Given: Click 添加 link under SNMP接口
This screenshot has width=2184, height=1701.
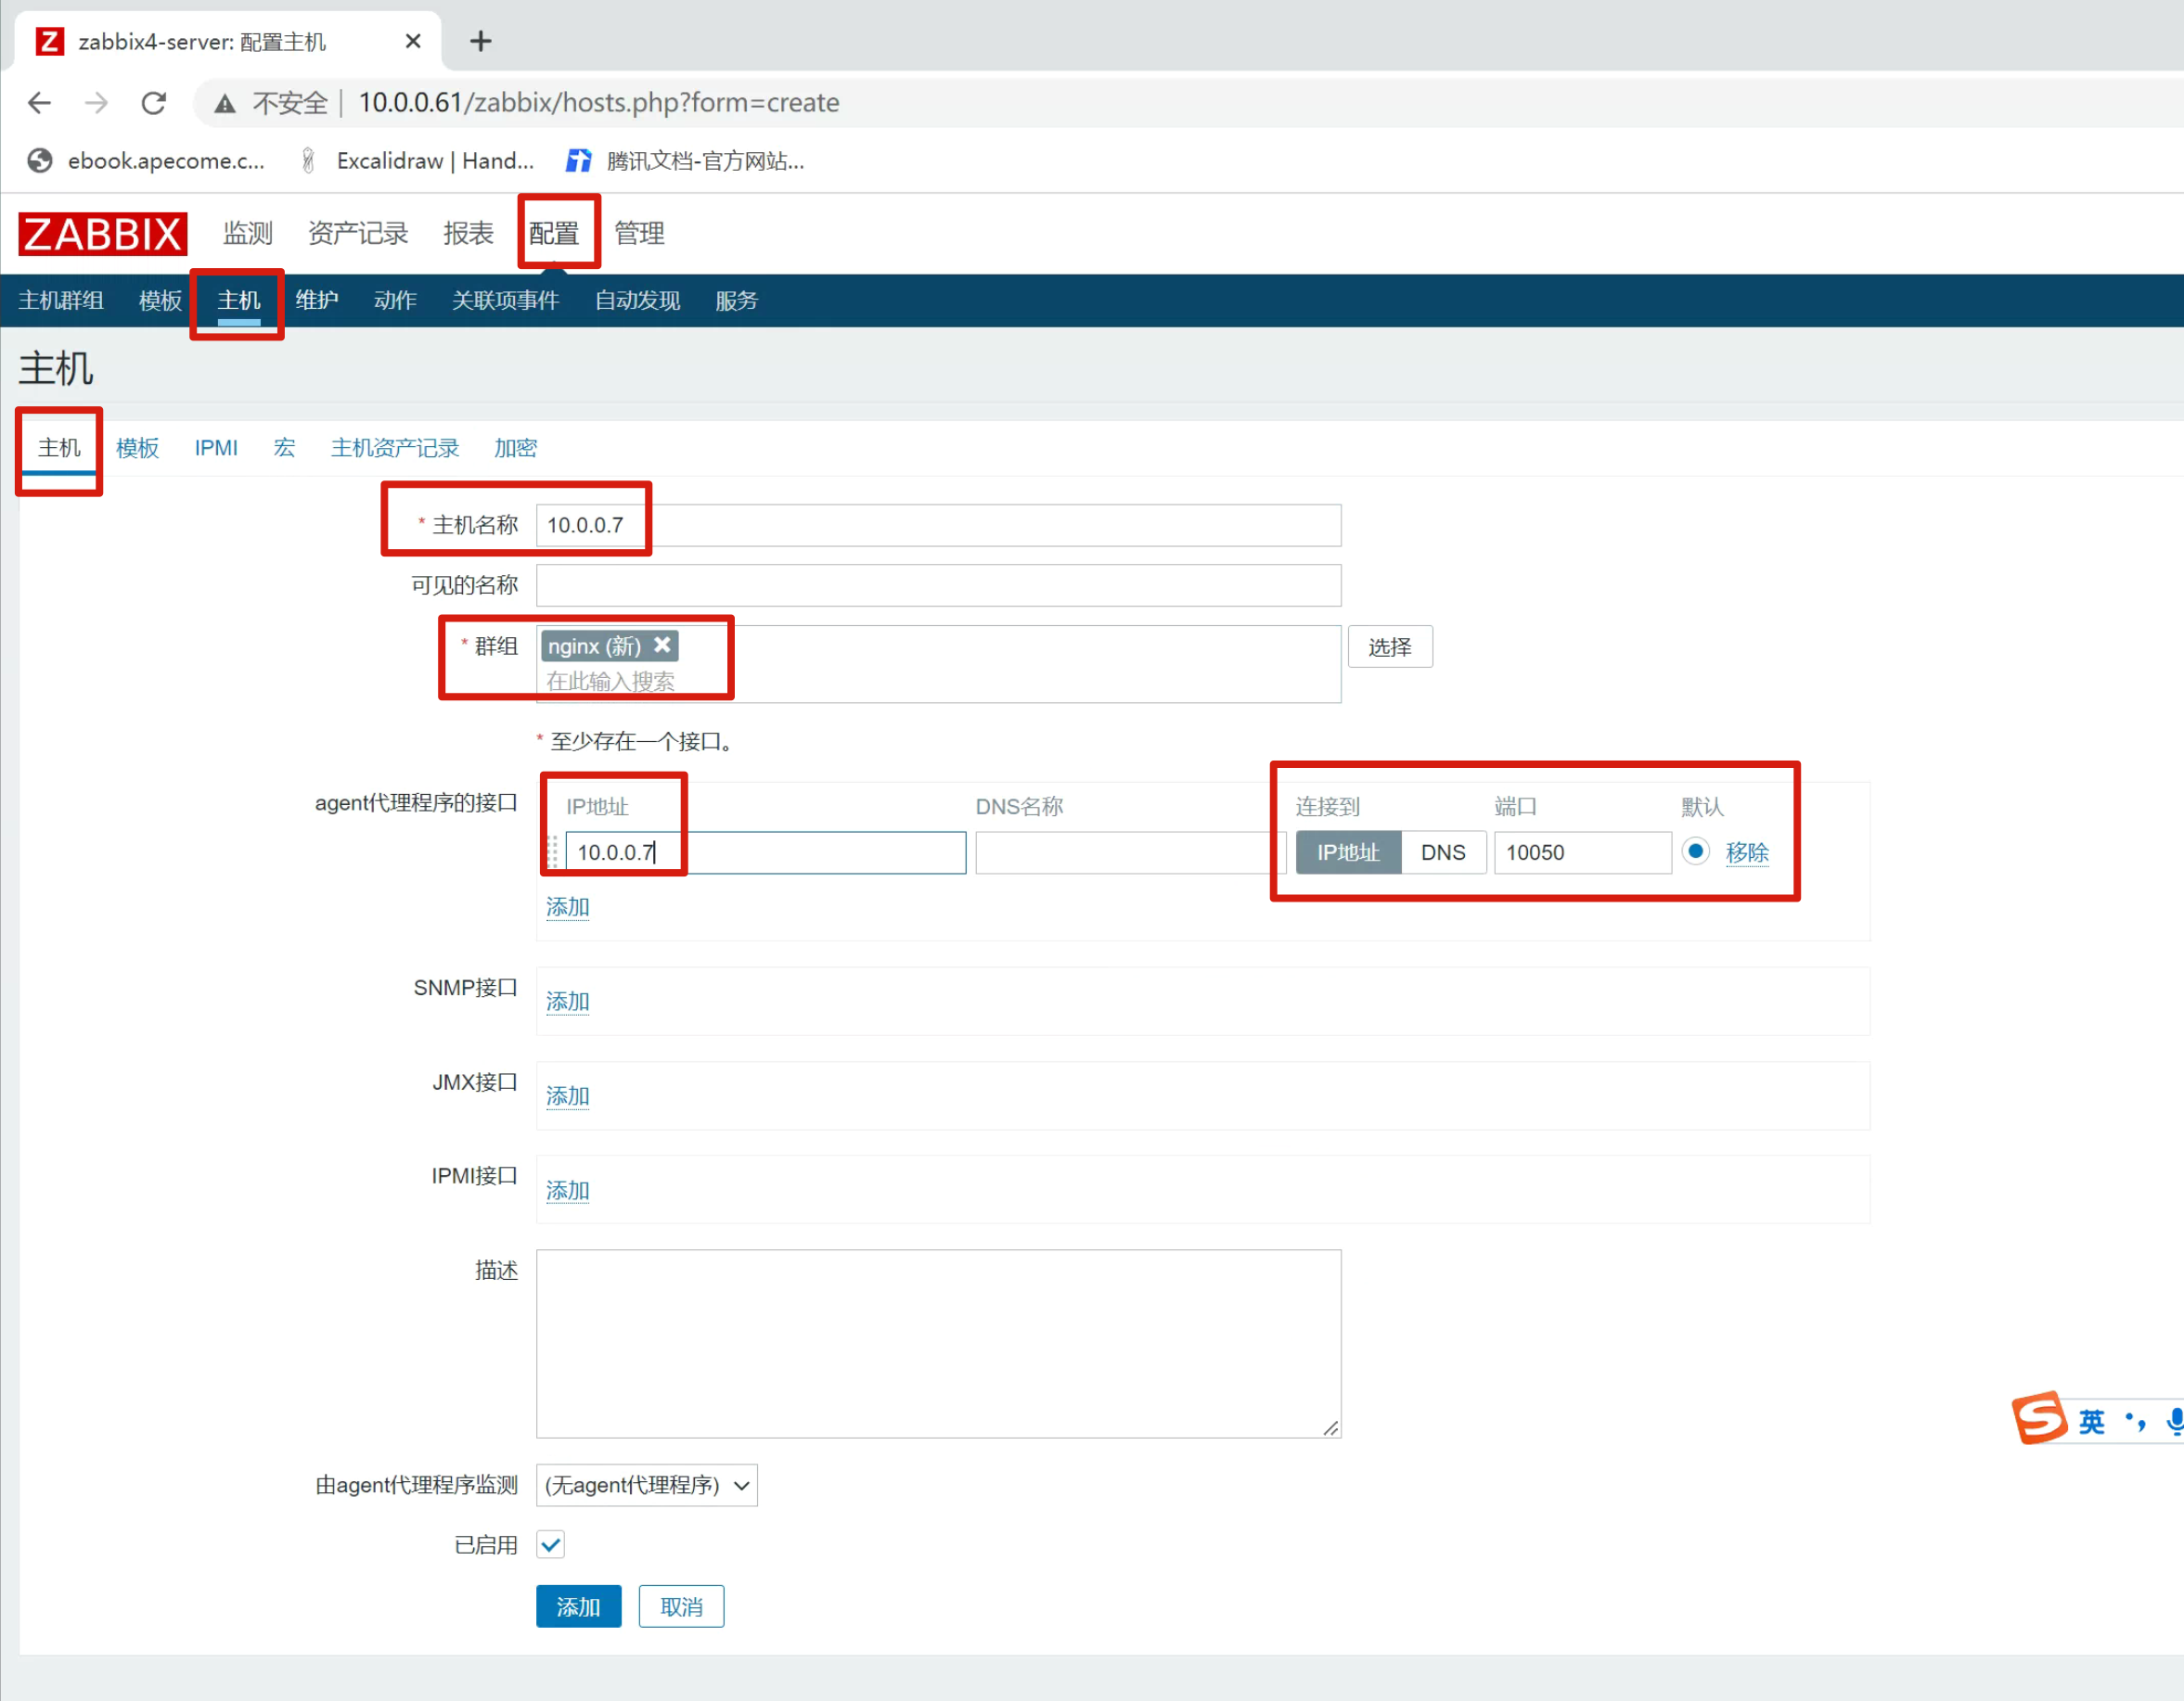Looking at the screenshot, I should (x=567, y=1002).
